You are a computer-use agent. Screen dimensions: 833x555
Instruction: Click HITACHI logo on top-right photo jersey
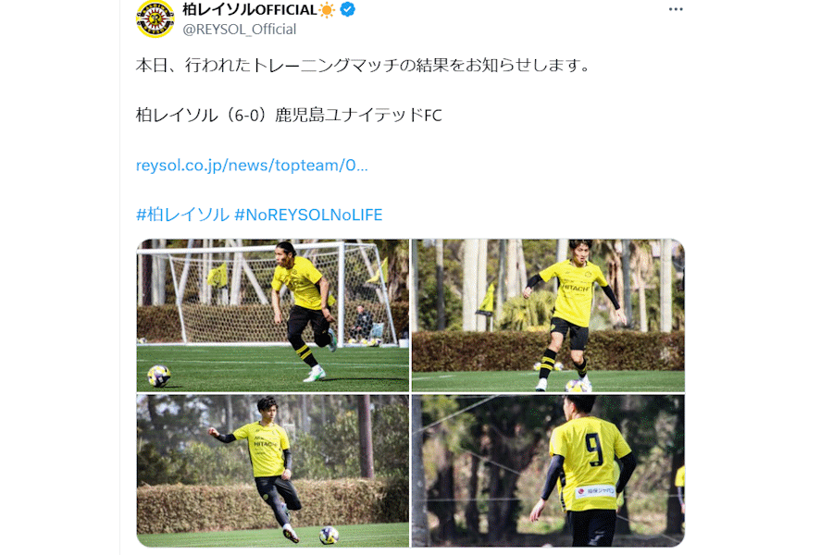click(576, 288)
